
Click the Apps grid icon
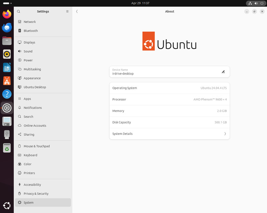tap(20, 99)
